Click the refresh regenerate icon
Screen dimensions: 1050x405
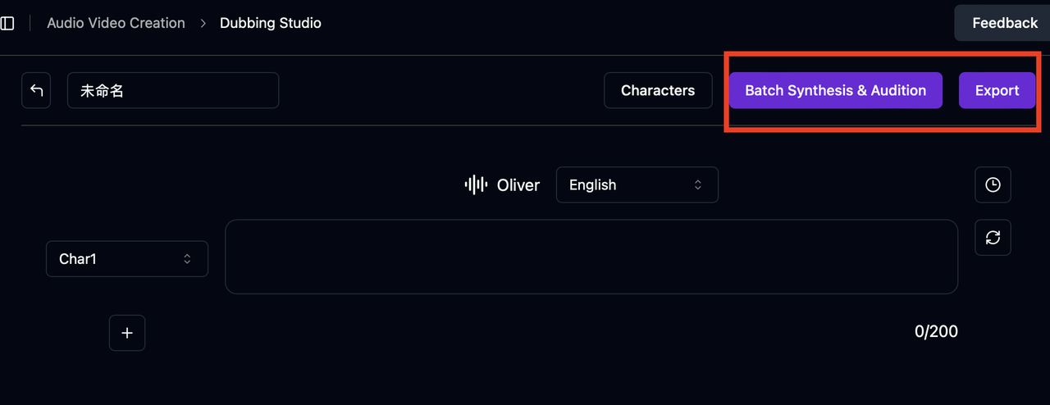coord(993,238)
